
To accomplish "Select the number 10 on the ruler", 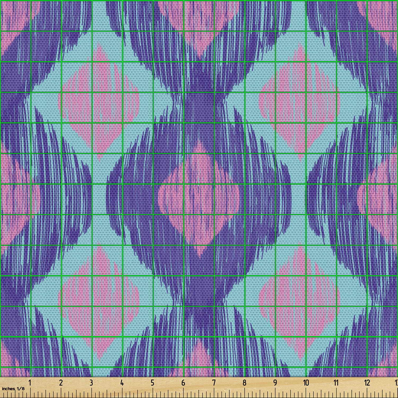I will [306, 383].
